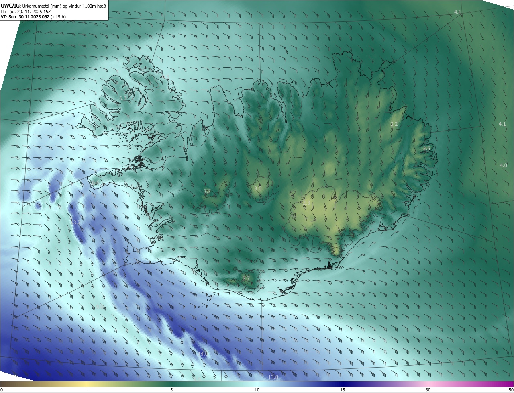Click the 14.0 value in the southwest sea
This screenshot has width=514, height=393.
click(203, 354)
